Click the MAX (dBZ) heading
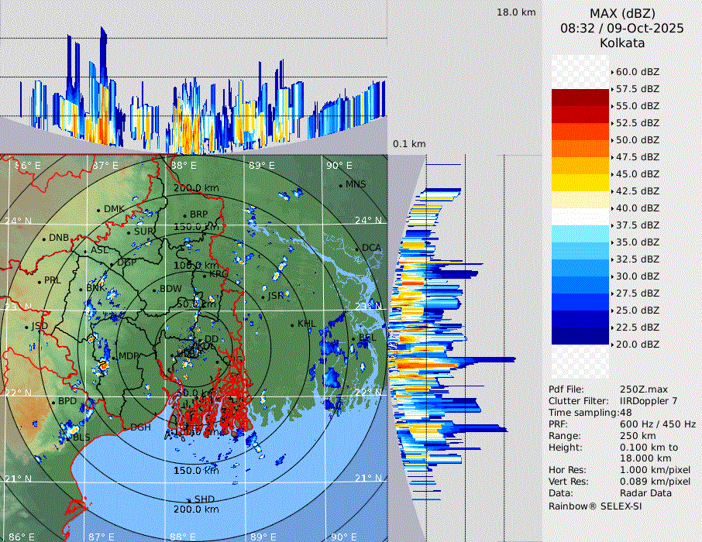Viewport: 702px width, 542px height. click(x=621, y=13)
